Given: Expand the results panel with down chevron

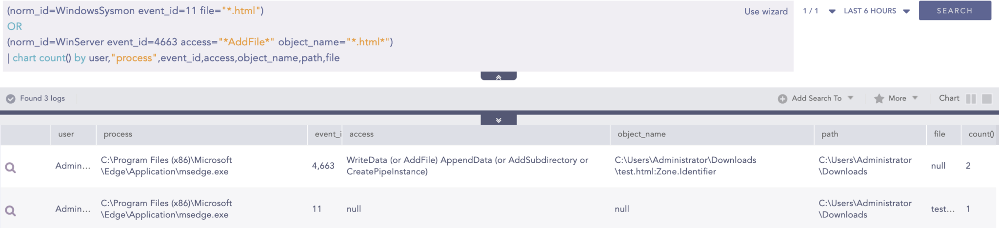Looking at the screenshot, I should pyautogui.click(x=499, y=120).
